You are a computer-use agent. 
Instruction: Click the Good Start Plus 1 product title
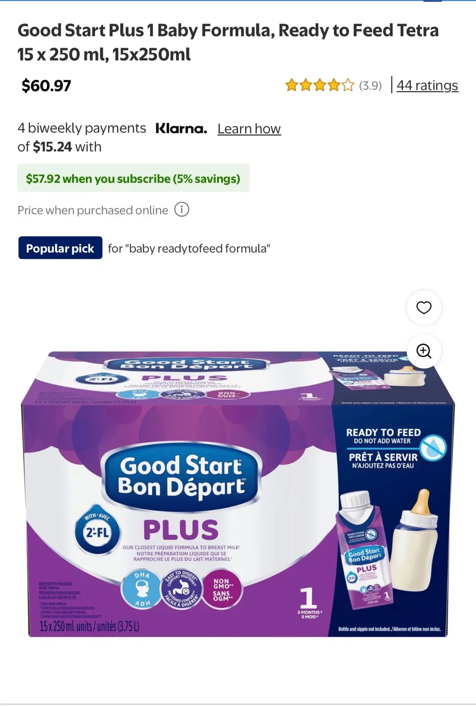[228, 42]
